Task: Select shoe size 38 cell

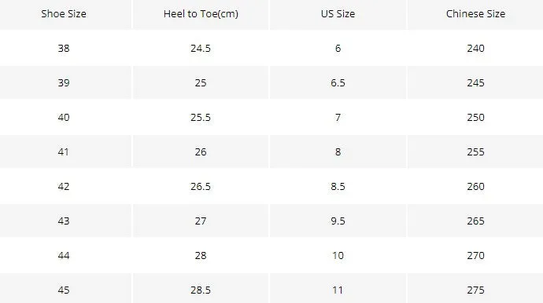Action: (64, 48)
